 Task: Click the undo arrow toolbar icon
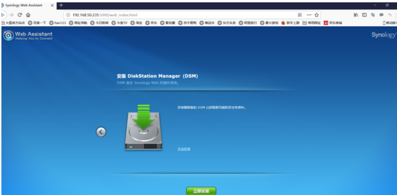point(390,15)
